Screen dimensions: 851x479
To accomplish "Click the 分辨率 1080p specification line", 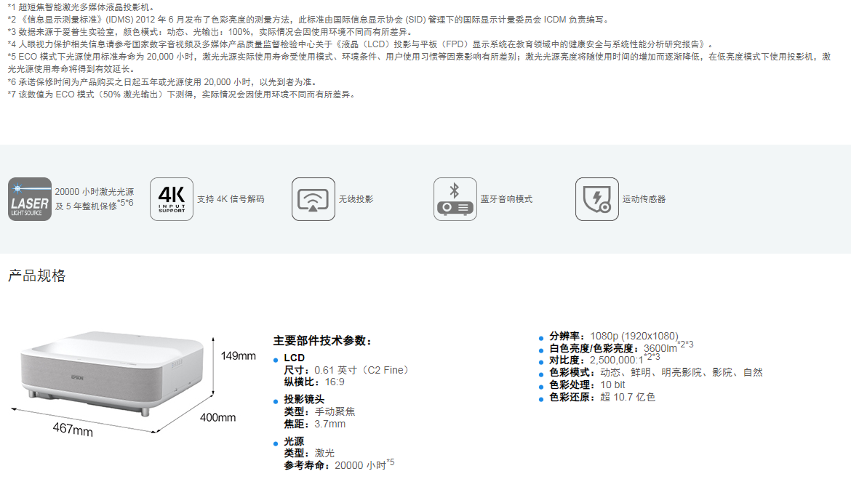I will pos(613,336).
